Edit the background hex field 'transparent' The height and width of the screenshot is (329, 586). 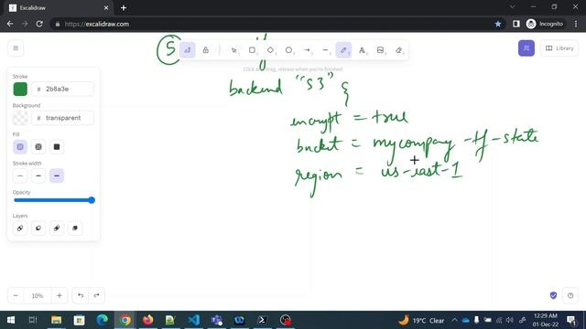tap(62, 118)
